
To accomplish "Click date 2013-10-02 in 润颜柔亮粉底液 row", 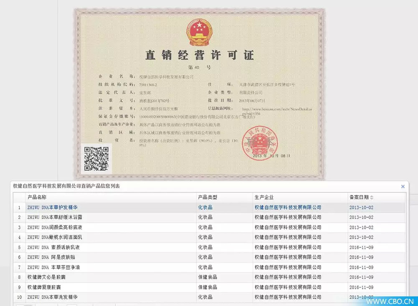I will tap(361, 227).
